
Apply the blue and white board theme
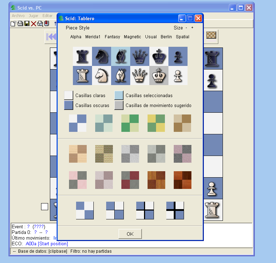[77, 123]
